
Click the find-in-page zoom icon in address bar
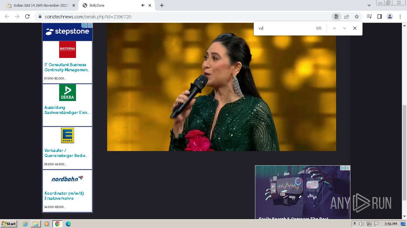pyautogui.click(x=336, y=16)
